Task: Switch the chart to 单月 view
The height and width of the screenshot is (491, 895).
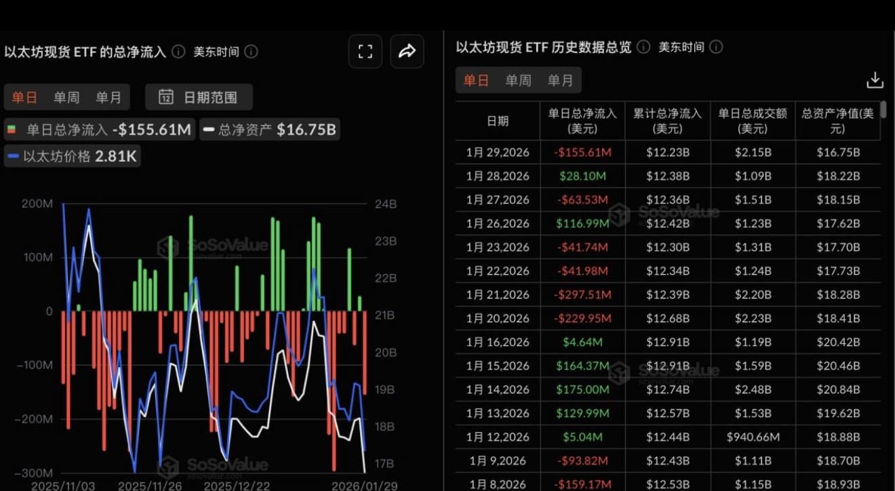Action: [108, 97]
